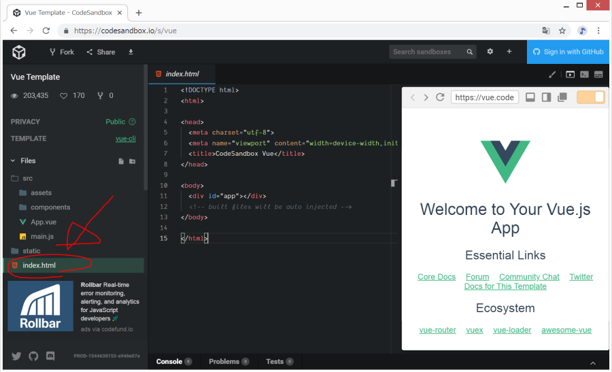Collapse the Files section chevron
The height and width of the screenshot is (372, 612).
point(13,161)
